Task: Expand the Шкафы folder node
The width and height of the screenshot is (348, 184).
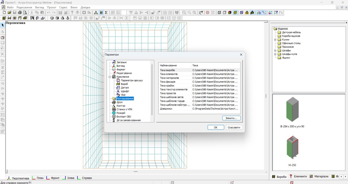Action: (x=275, y=51)
